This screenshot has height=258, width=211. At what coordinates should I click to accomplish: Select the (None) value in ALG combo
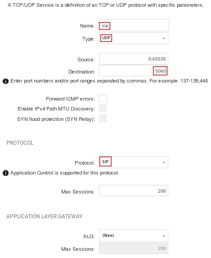[x=108, y=235]
